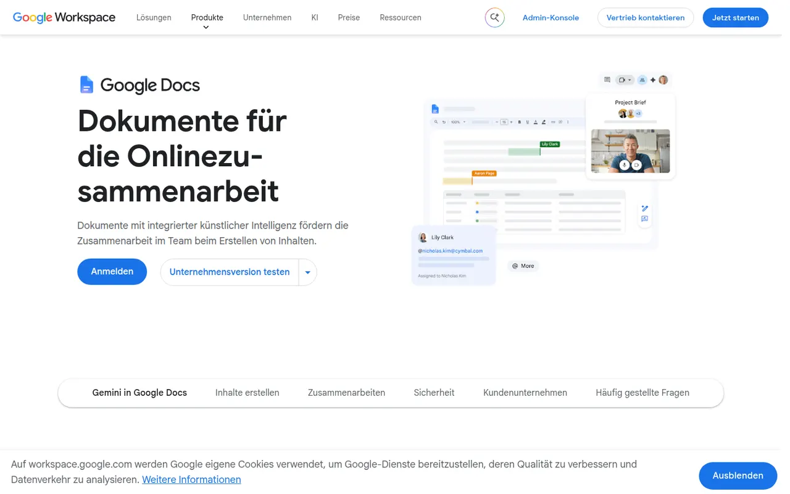Click the Jetzt starten button

pos(736,18)
